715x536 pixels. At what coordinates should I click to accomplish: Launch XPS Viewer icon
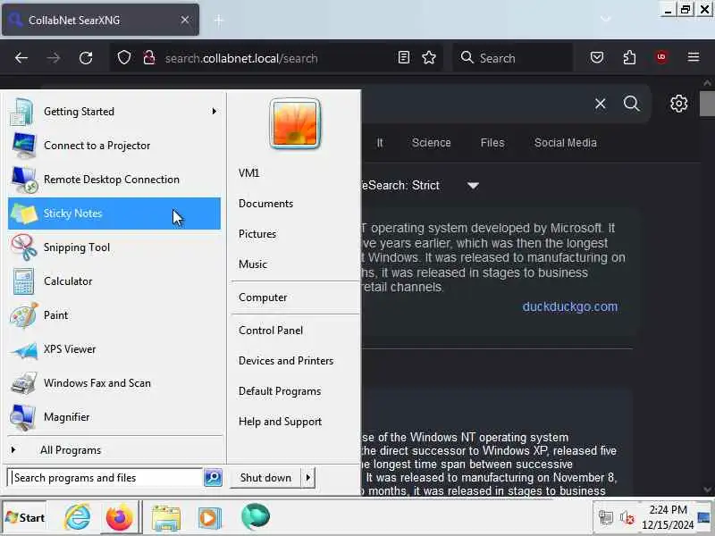coord(23,349)
